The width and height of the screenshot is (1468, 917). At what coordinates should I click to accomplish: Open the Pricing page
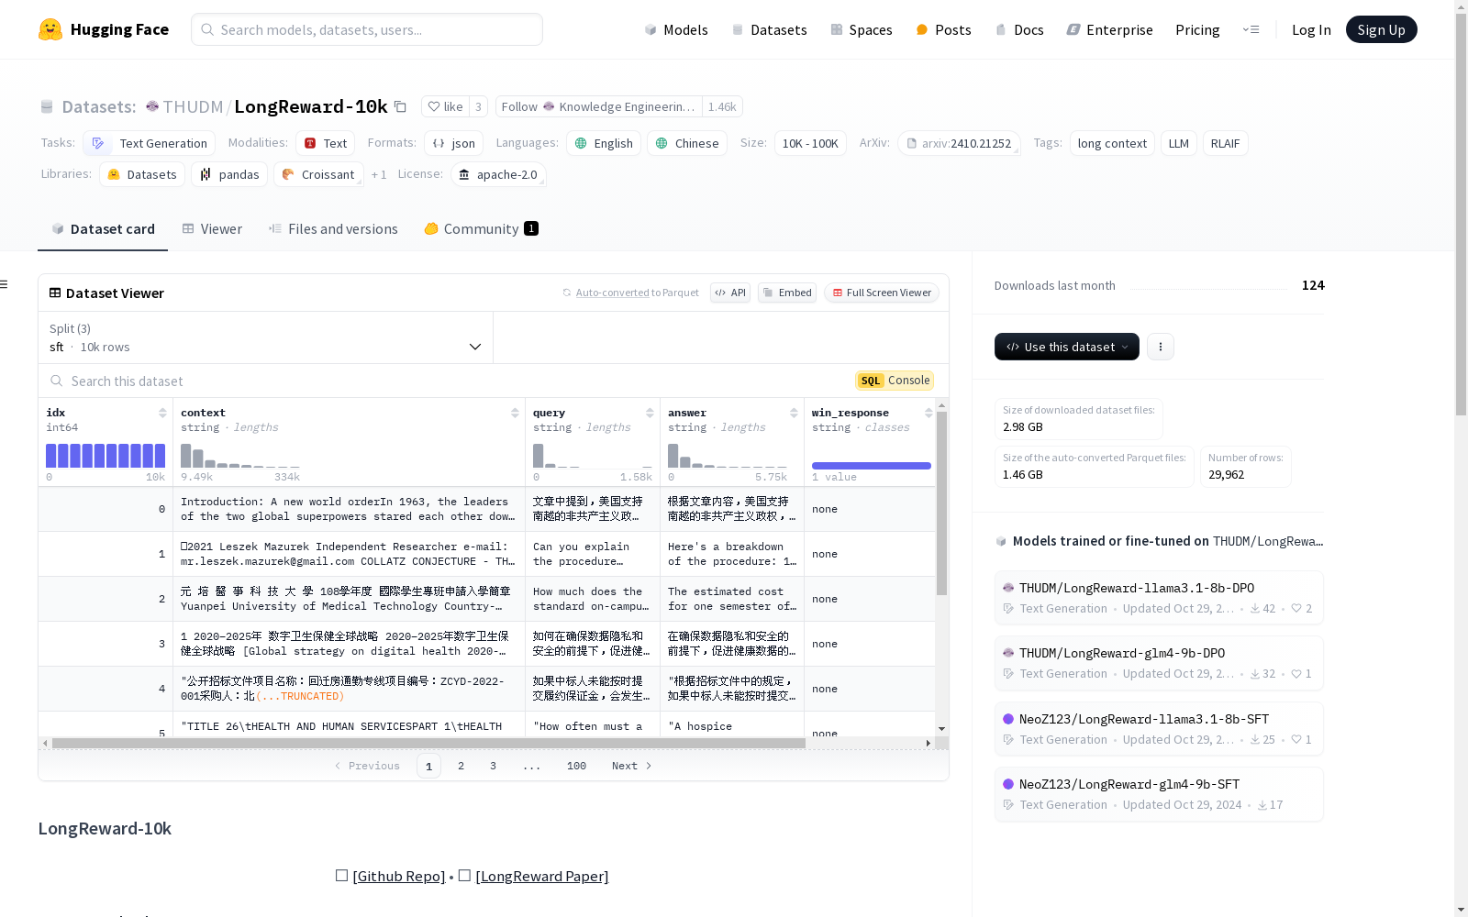coord(1197,29)
